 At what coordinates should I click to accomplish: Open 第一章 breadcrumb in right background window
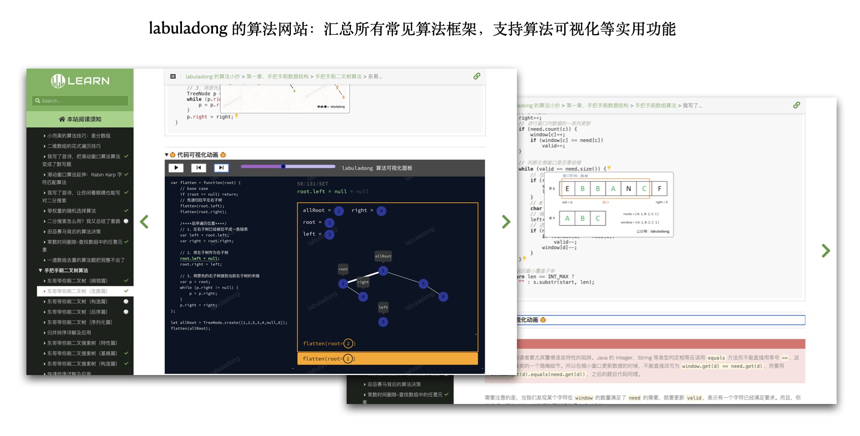[597, 106]
